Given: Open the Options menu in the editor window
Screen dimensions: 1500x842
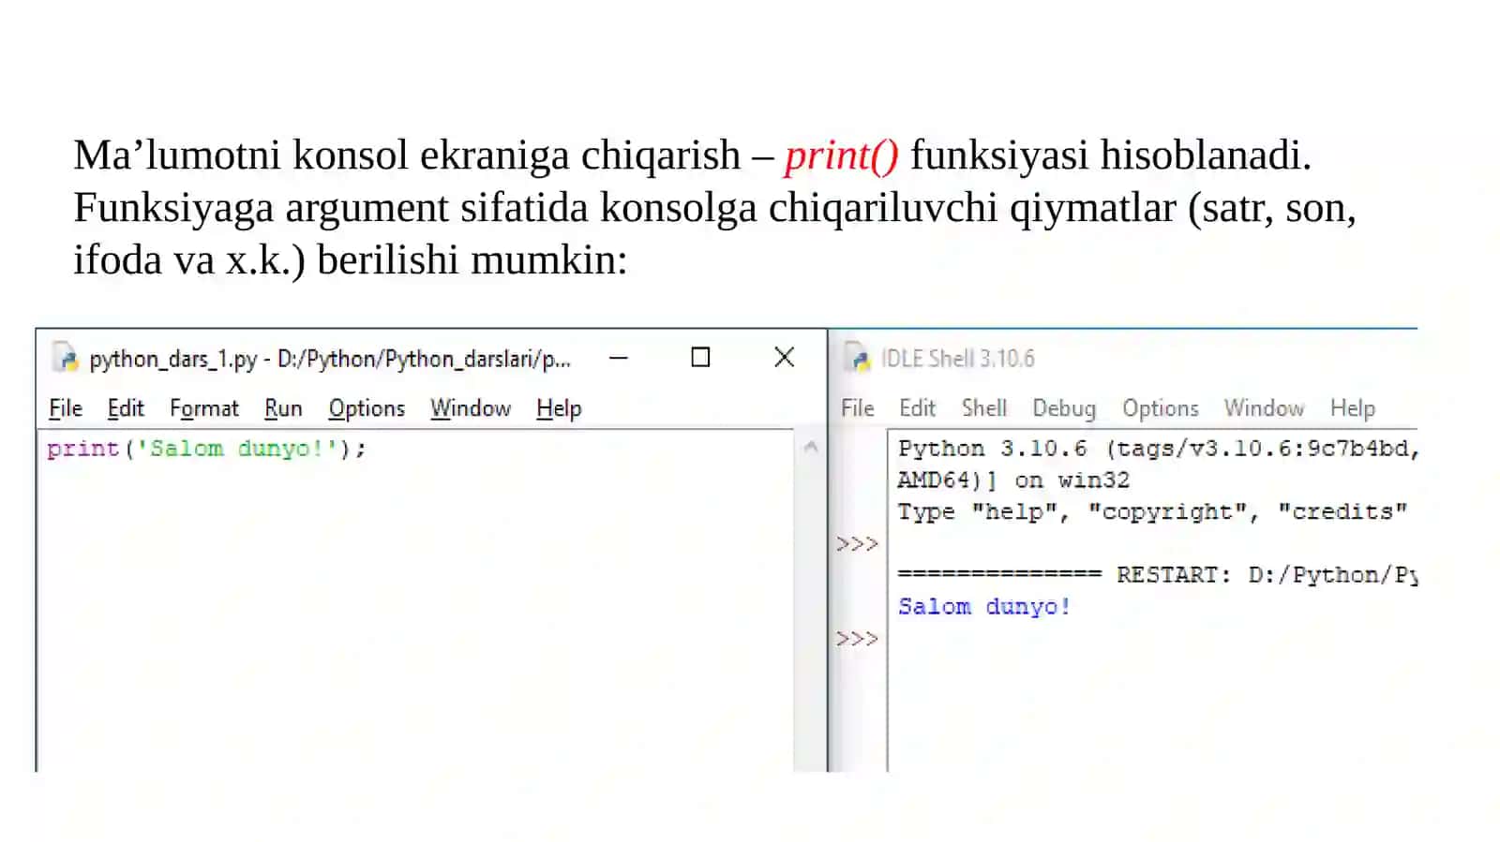Looking at the screenshot, I should click(367, 408).
